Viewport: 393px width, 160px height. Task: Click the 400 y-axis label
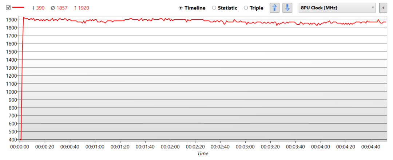13,139
